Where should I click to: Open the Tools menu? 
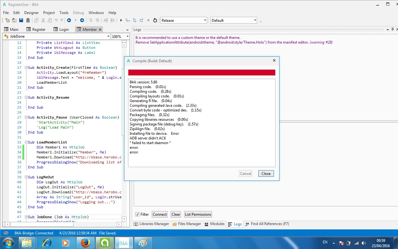[x=64, y=13]
